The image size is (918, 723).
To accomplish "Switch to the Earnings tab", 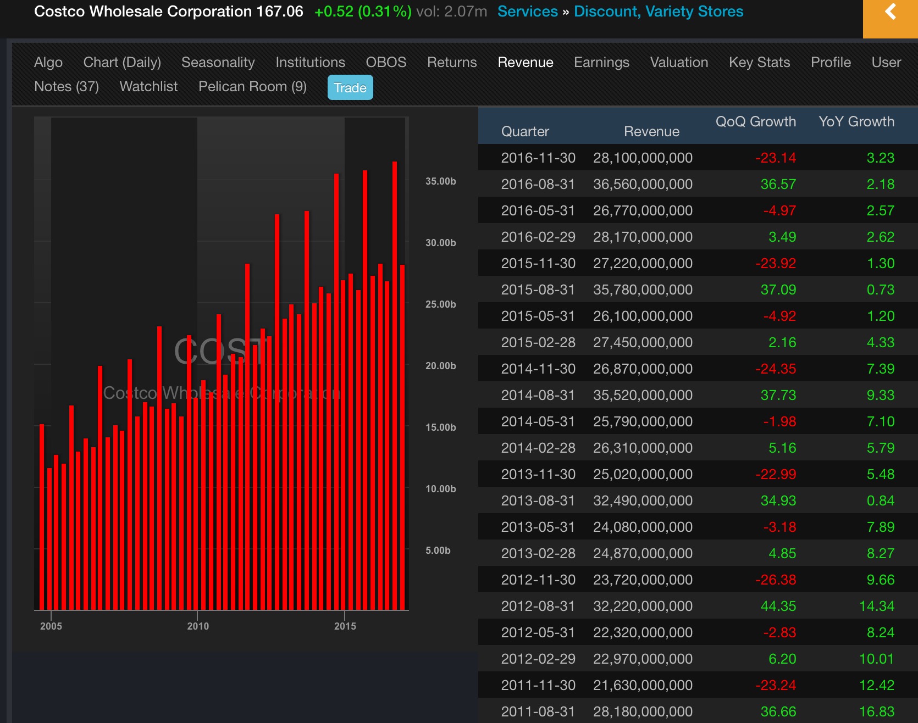I will (x=601, y=63).
